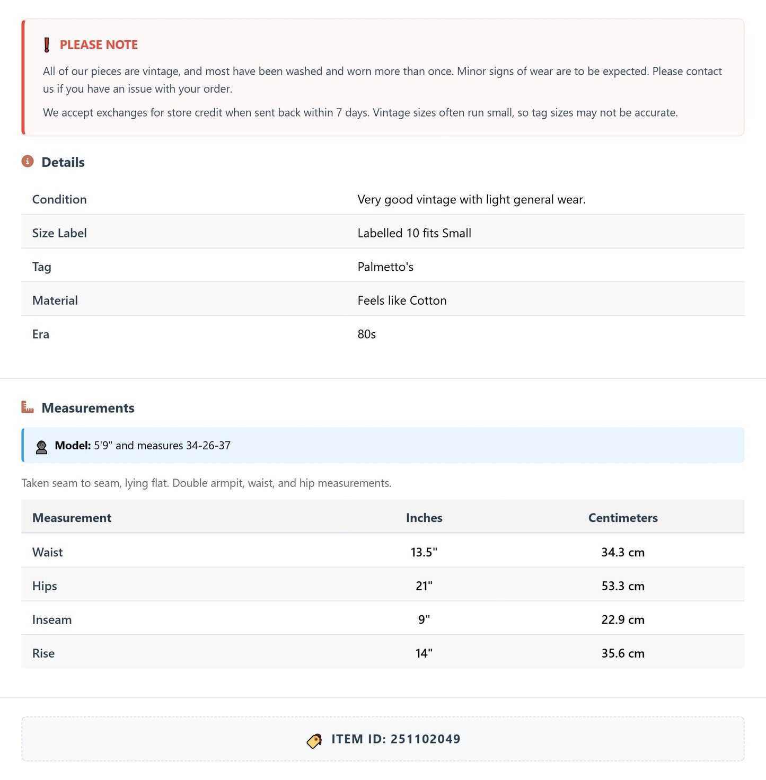Select the Feels like Cotton material value
Viewport: 766px width, 780px height.
(x=402, y=300)
